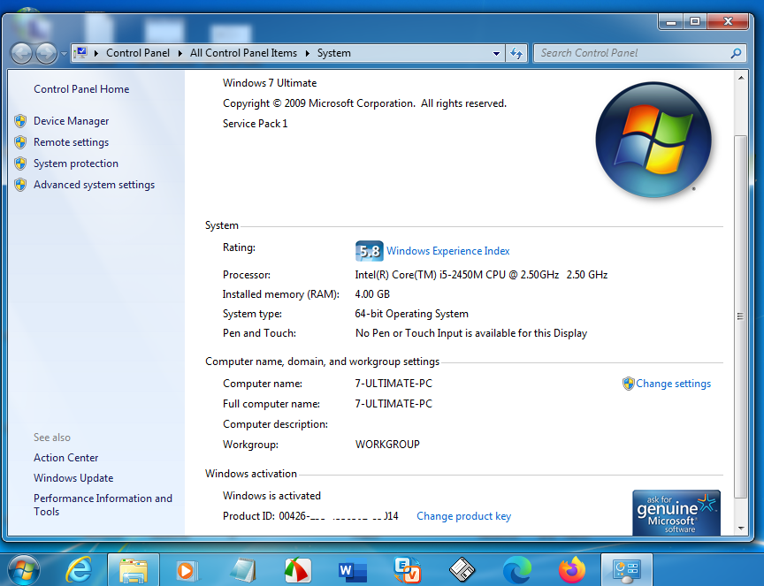Viewport: 764px width, 586px height.
Task: Click the computer icon in address bar
Action: coord(81,52)
